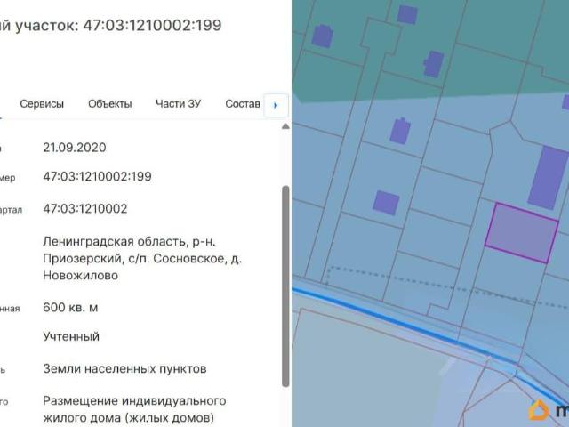Open the Состав tab
Viewport: 569px width, 427px height.
tap(243, 104)
